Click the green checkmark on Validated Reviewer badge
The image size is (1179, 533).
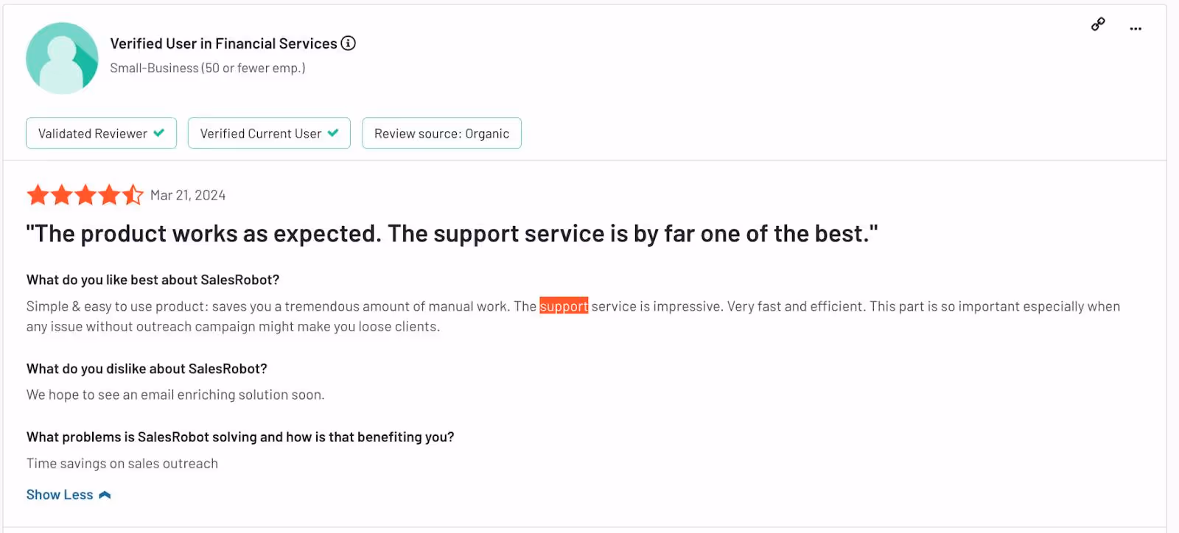click(159, 133)
